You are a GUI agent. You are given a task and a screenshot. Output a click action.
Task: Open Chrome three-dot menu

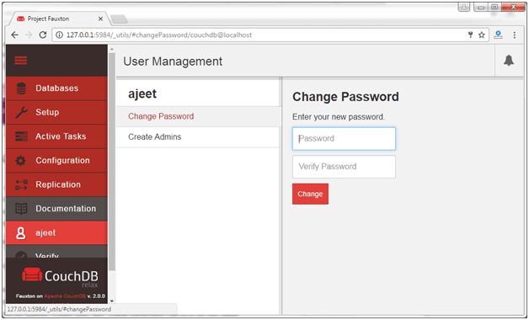(x=515, y=35)
